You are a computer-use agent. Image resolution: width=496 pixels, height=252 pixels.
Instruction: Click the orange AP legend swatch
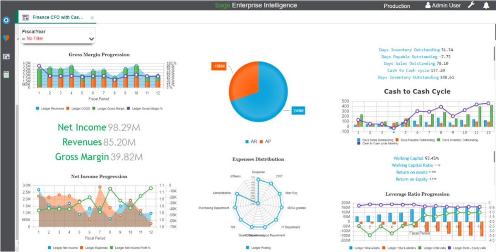click(262, 142)
